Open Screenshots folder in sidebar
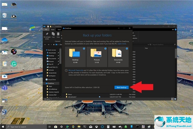 click(x=52, y=73)
